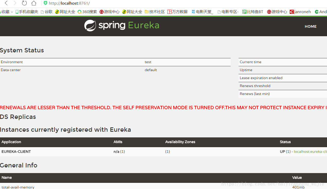Open the first 游戏中心 bookmark
The height and width of the screenshot is (189, 327).
coord(110,12)
